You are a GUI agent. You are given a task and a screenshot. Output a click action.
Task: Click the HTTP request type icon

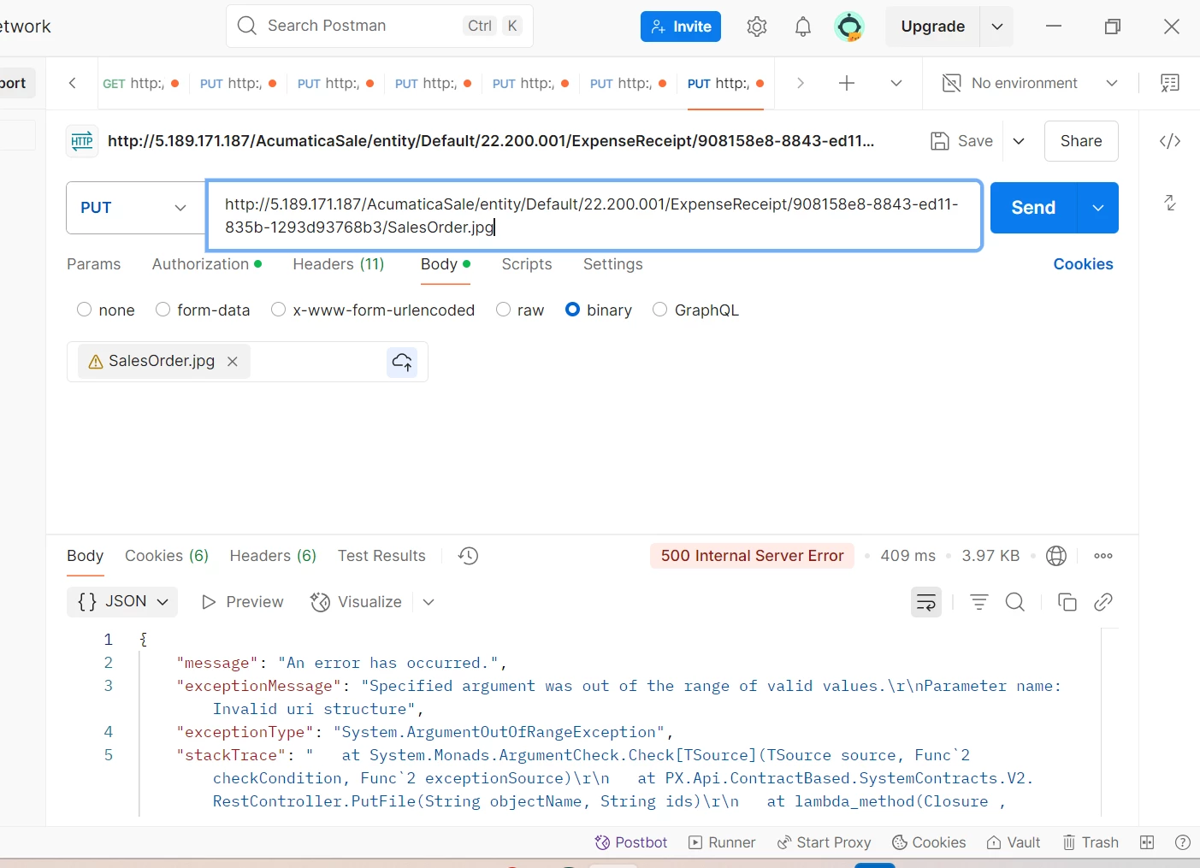tap(82, 141)
